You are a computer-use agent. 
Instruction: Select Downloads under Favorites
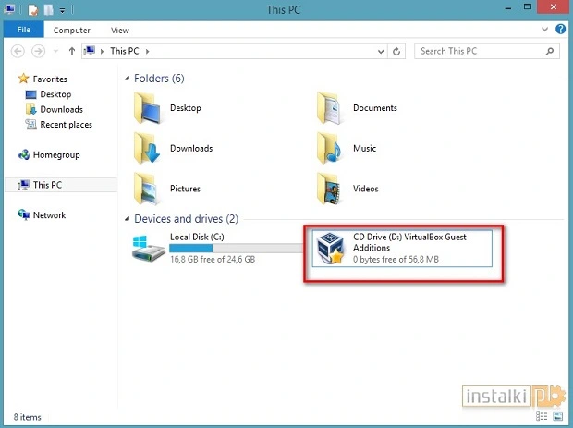coord(61,109)
